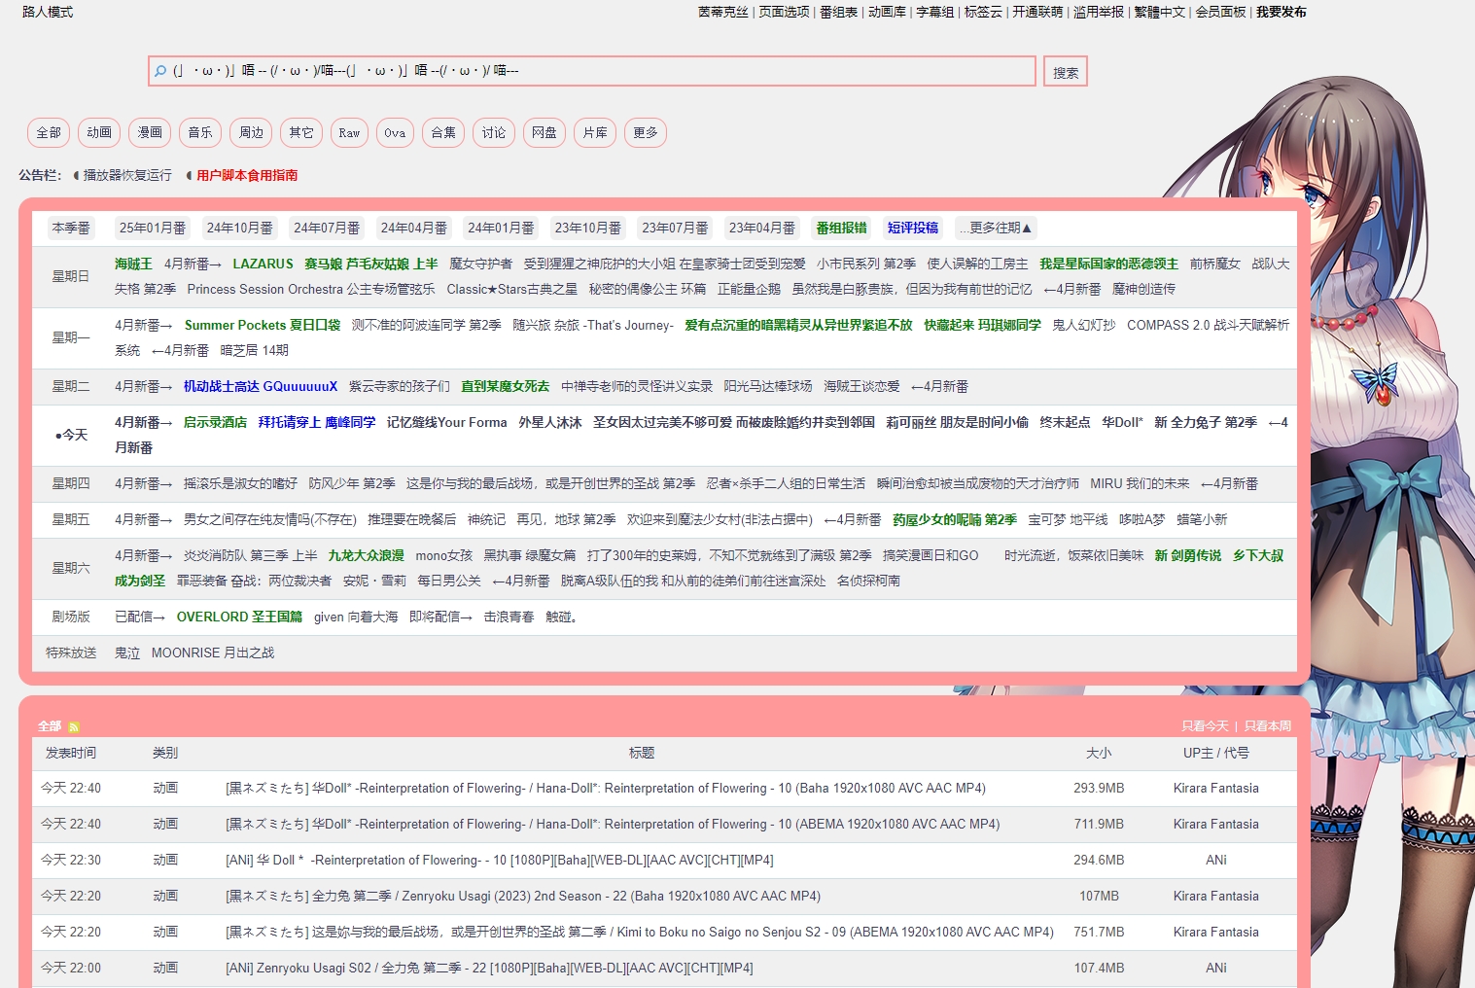The image size is (1475, 988).
Task: Open the 用户脚本食用指南 announcement
Action: point(247,175)
